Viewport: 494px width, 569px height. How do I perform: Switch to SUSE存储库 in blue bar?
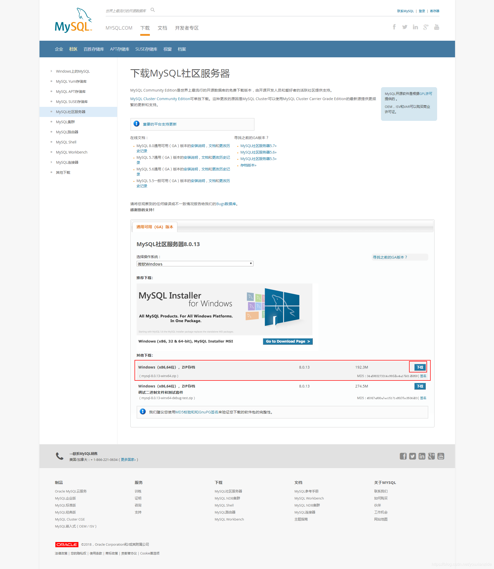(146, 49)
